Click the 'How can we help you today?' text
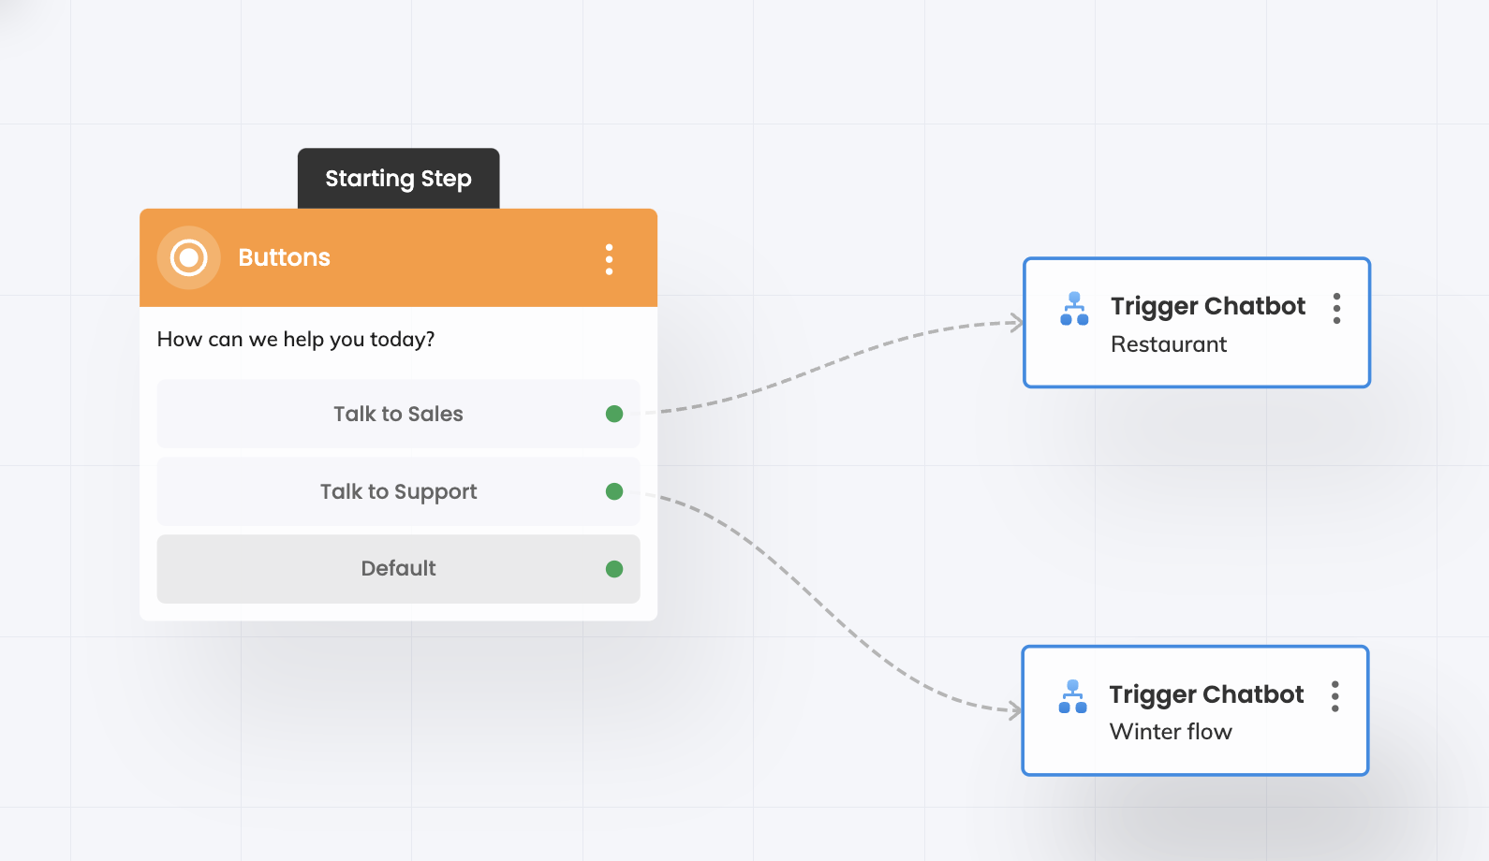The width and height of the screenshot is (1489, 861). 296,340
